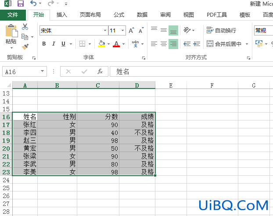Switch to the 插入 tab

click(x=61, y=15)
